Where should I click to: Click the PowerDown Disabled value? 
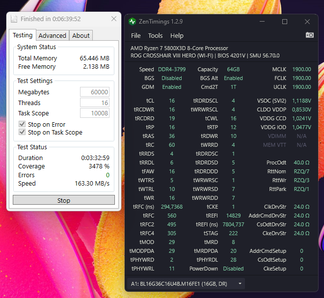[233, 269]
